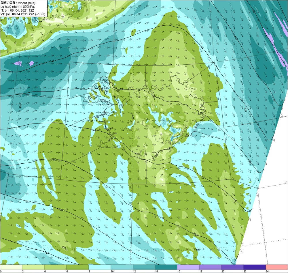The width and height of the screenshot is (288, 273).
Task: Click the 144 contour label northeast of Iceland
Action: click(202, 47)
